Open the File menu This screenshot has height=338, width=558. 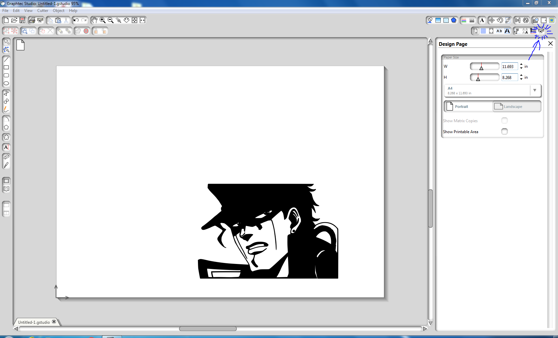pyautogui.click(x=5, y=11)
